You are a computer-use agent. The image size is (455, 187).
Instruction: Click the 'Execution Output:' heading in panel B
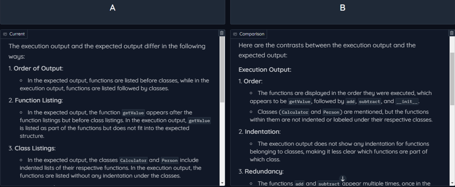click(265, 70)
